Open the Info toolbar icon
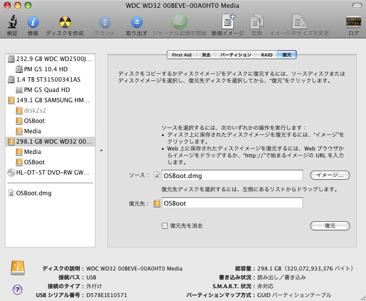The image size is (366, 301). click(33, 22)
